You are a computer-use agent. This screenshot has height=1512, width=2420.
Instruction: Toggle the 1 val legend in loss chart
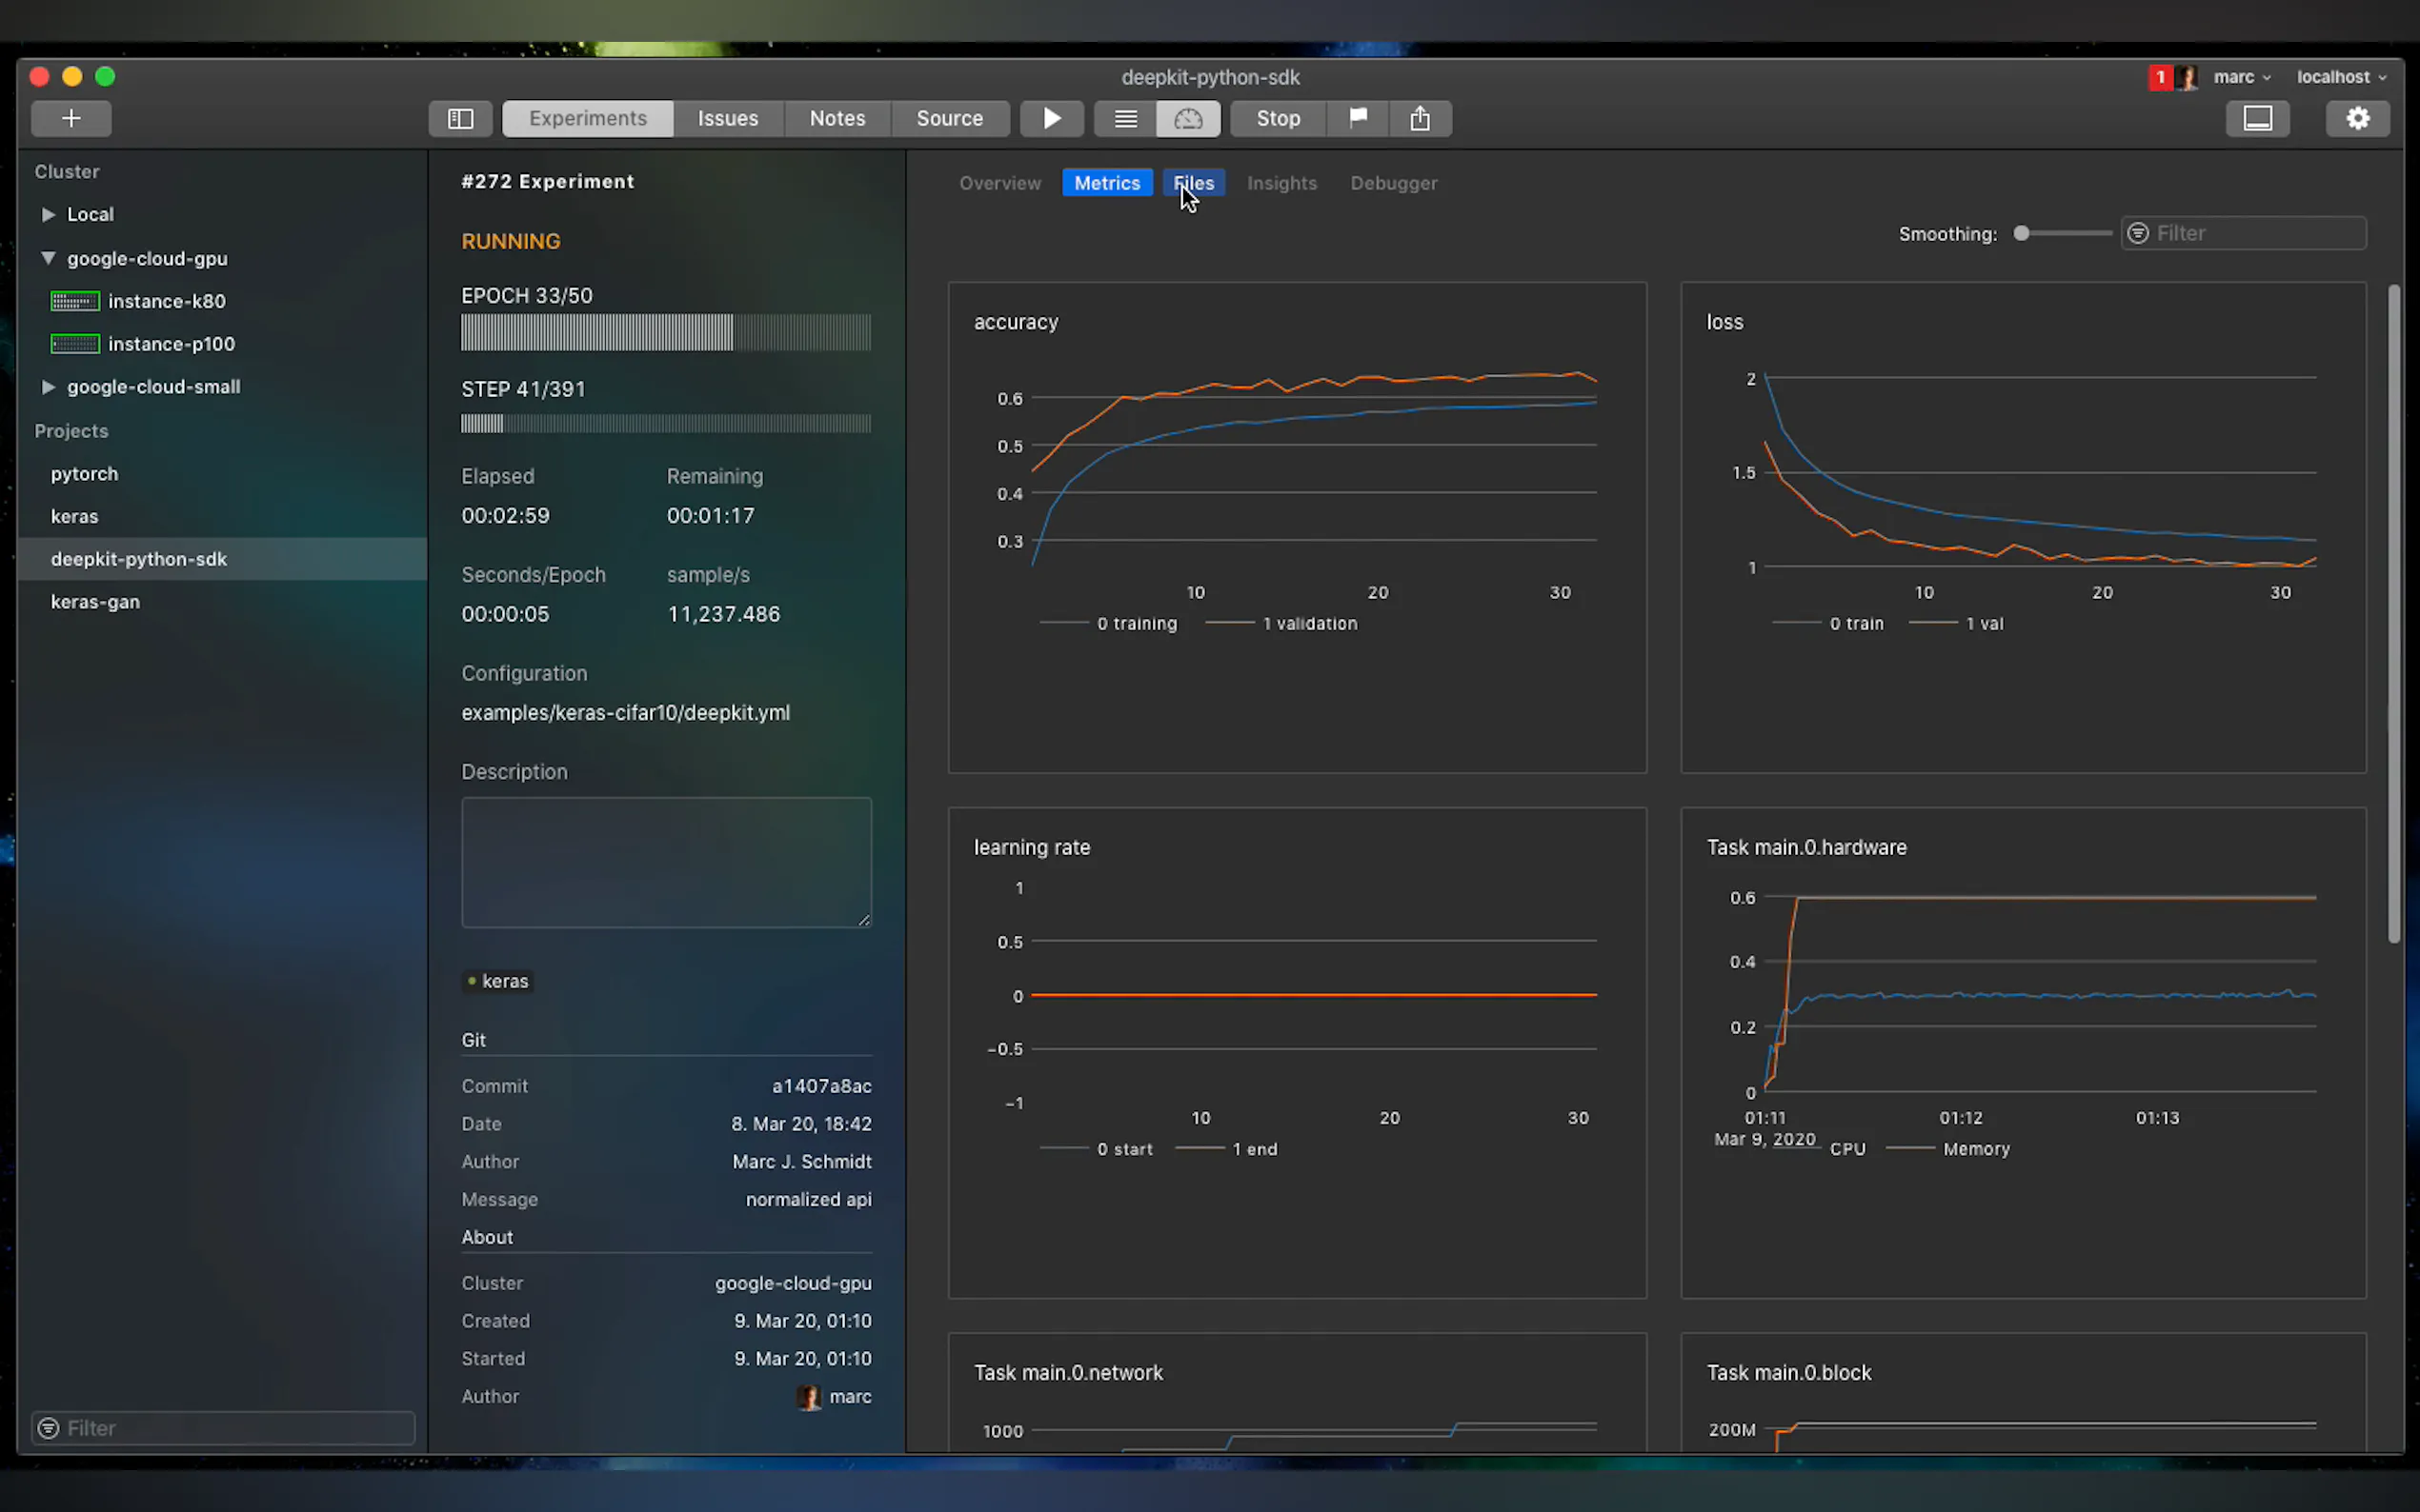(1984, 623)
